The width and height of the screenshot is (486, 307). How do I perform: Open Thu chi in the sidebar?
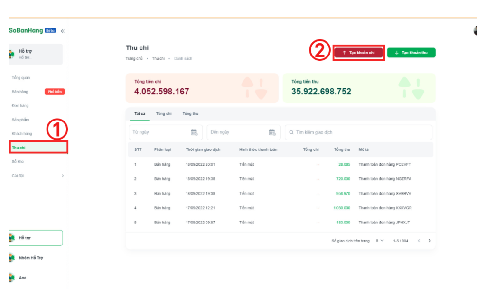[19, 148]
